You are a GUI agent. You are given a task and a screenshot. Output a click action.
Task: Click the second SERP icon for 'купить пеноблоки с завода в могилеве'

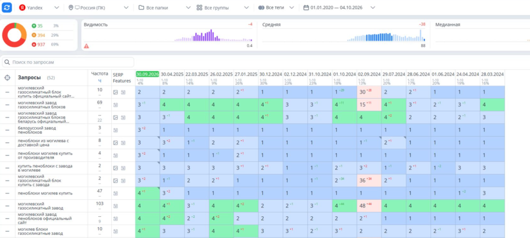[123, 168]
